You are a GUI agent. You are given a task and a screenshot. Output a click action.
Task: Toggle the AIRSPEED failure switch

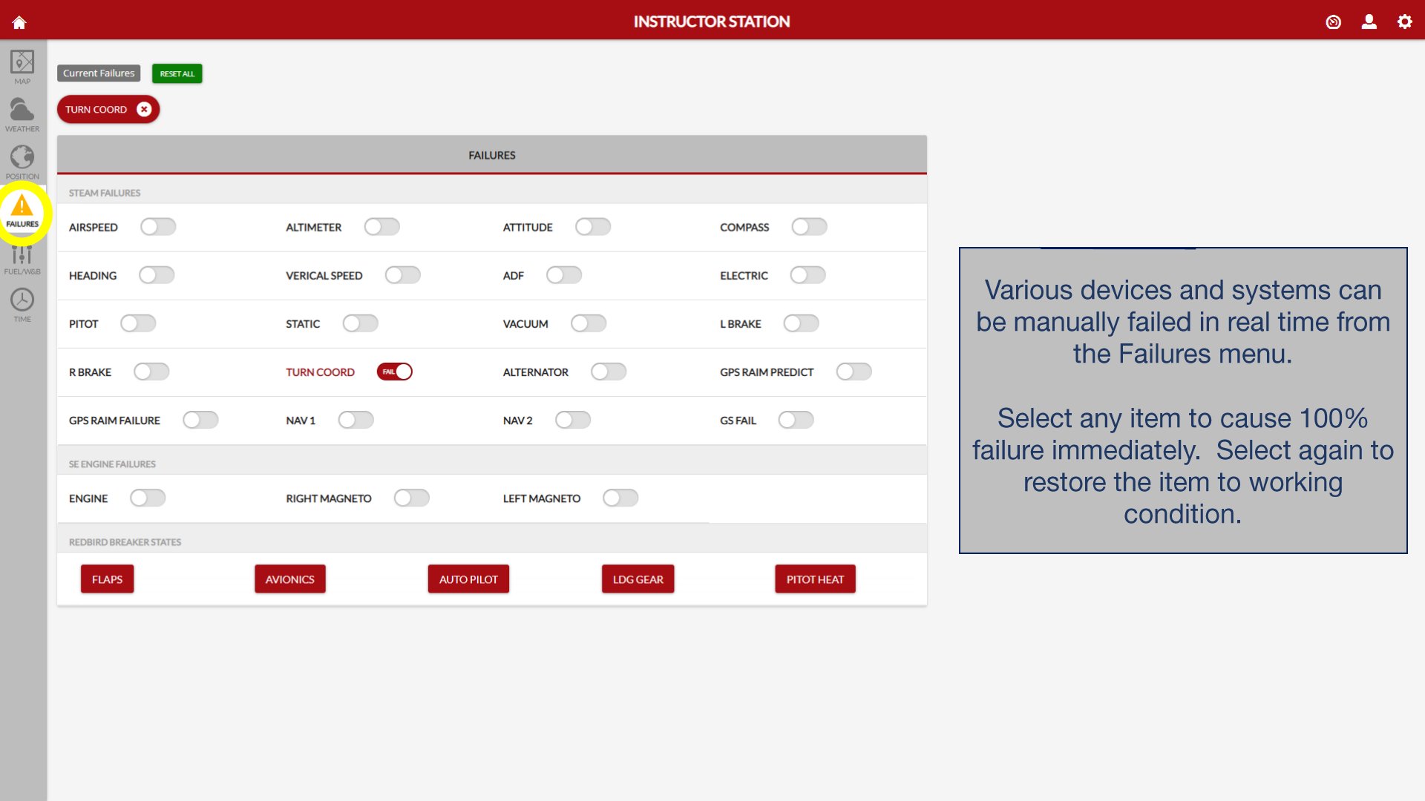(158, 227)
